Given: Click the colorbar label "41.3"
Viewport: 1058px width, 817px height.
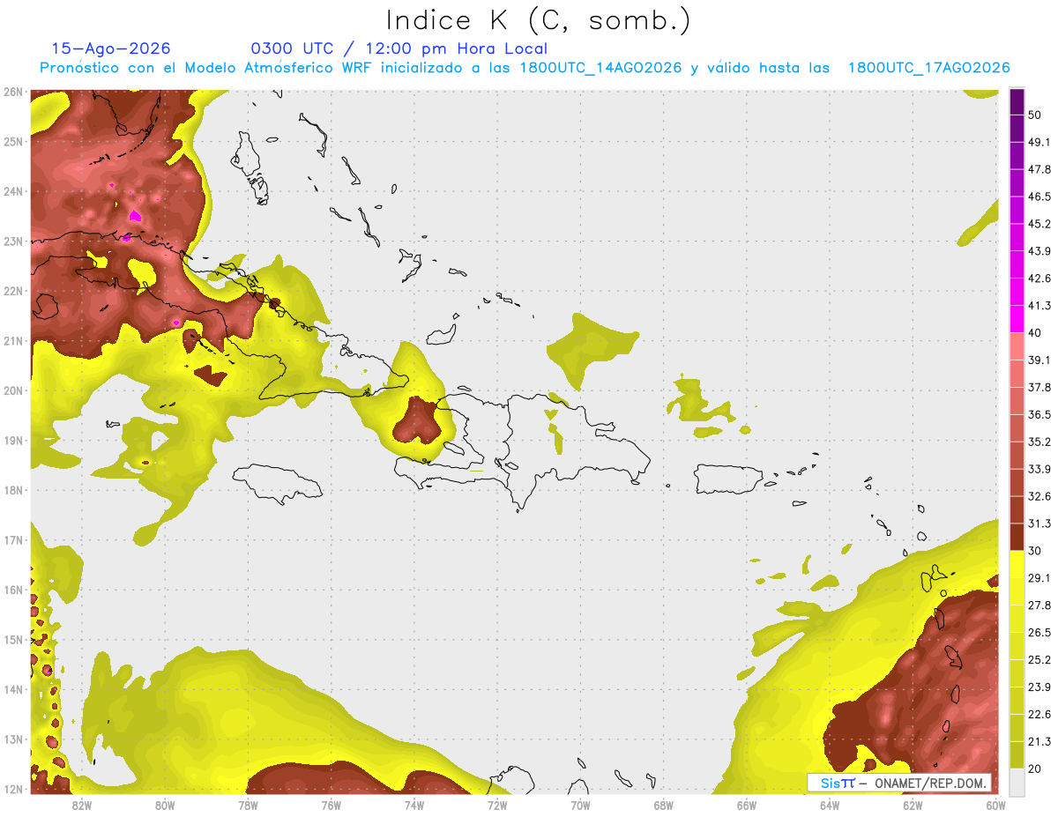Looking at the screenshot, I should pyautogui.click(x=1039, y=306).
